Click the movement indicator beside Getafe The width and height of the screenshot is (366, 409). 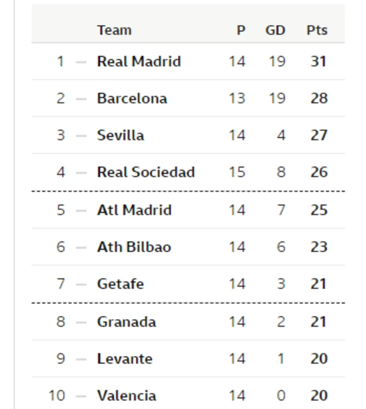[x=81, y=285]
